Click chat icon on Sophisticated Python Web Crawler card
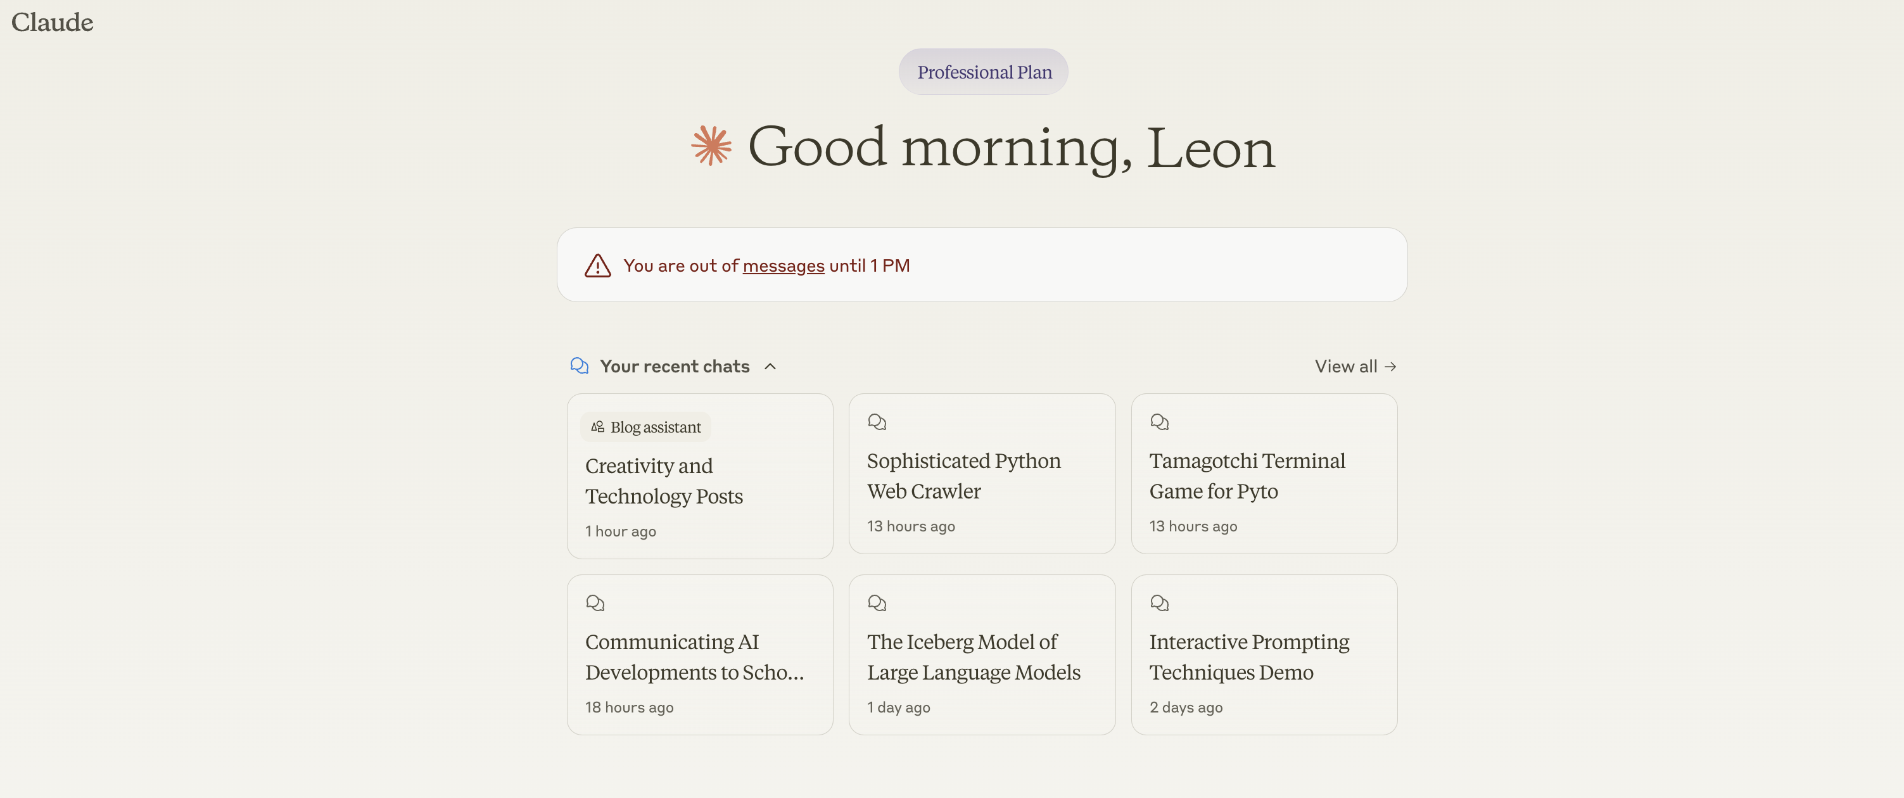 877,422
